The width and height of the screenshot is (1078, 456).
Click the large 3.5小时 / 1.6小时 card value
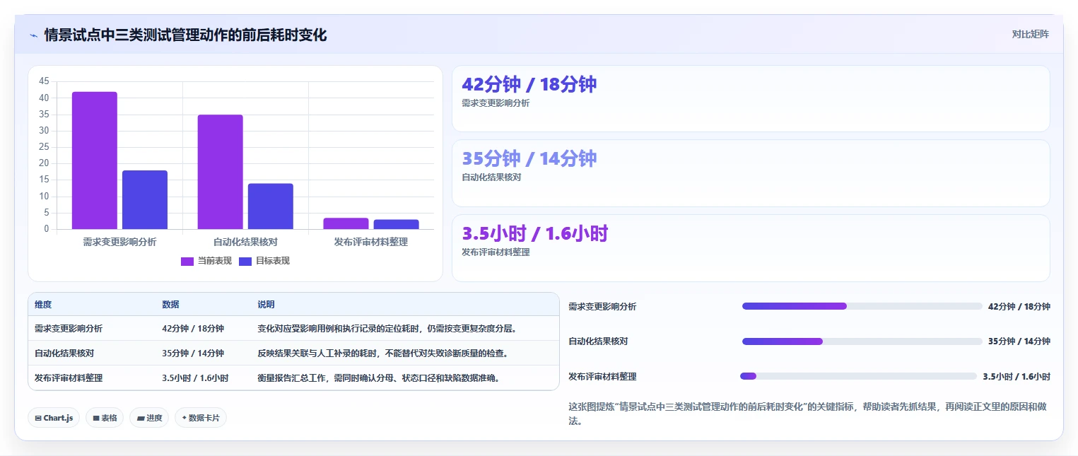pos(535,233)
